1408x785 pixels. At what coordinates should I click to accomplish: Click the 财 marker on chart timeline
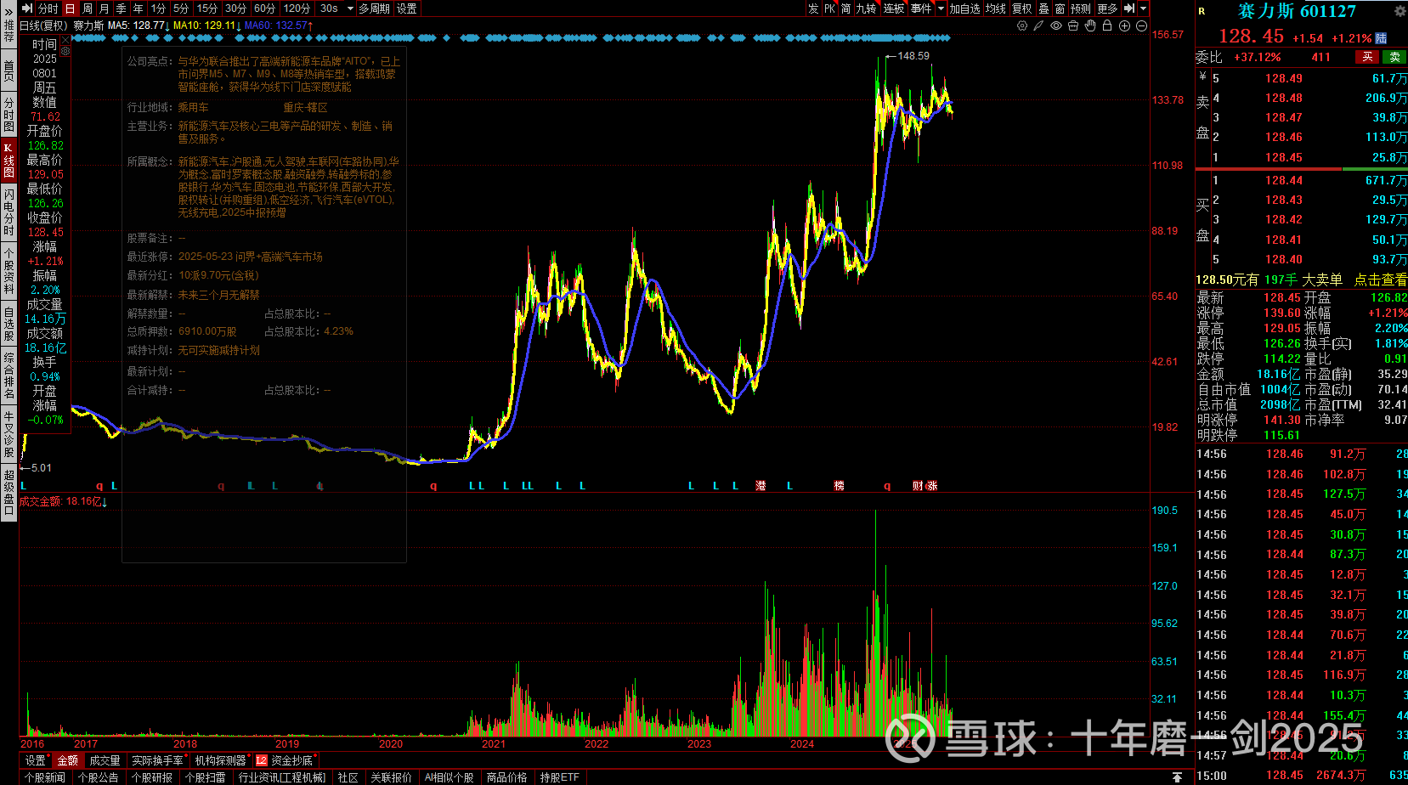918,486
